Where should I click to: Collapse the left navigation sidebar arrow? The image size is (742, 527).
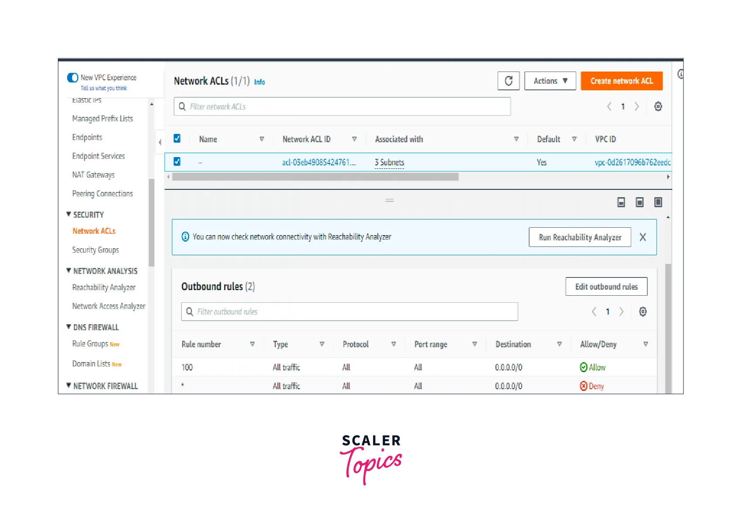click(x=160, y=142)
